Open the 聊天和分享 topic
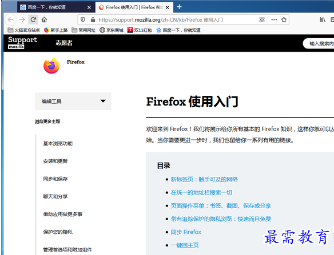The height and width of the screenshot is (255, 334). [x=55, y=196]
